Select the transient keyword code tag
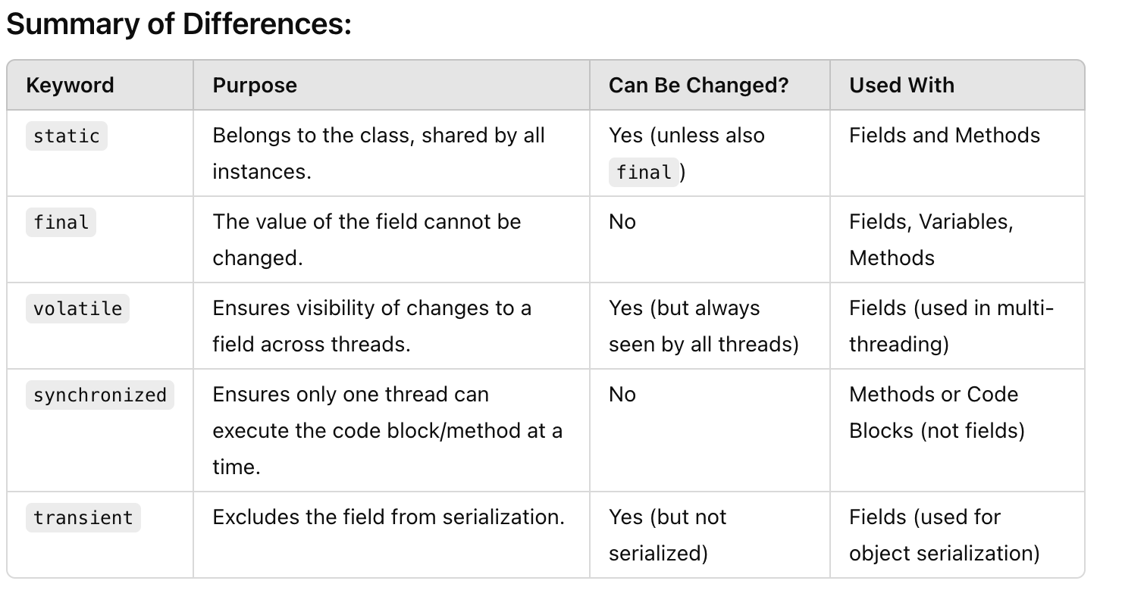This screenshot has width=1122, height=612. point(83,518)
